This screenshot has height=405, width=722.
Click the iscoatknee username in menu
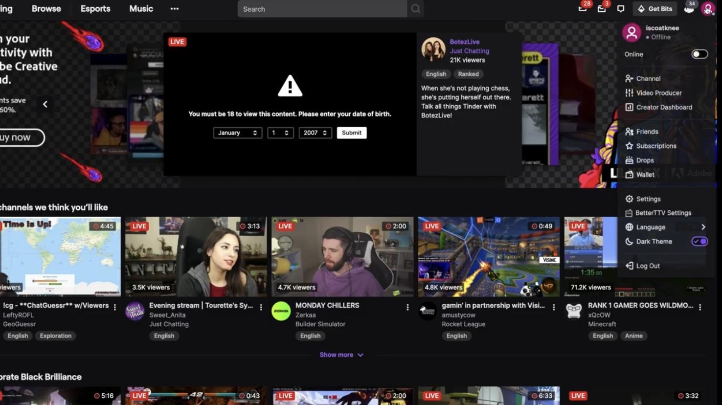pos(662,28)
